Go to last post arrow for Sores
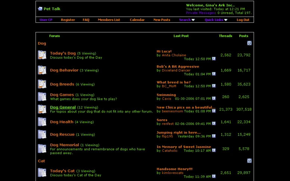Viewport: 290px width, 181px height. pyautogui.click(x=214, y=124)
